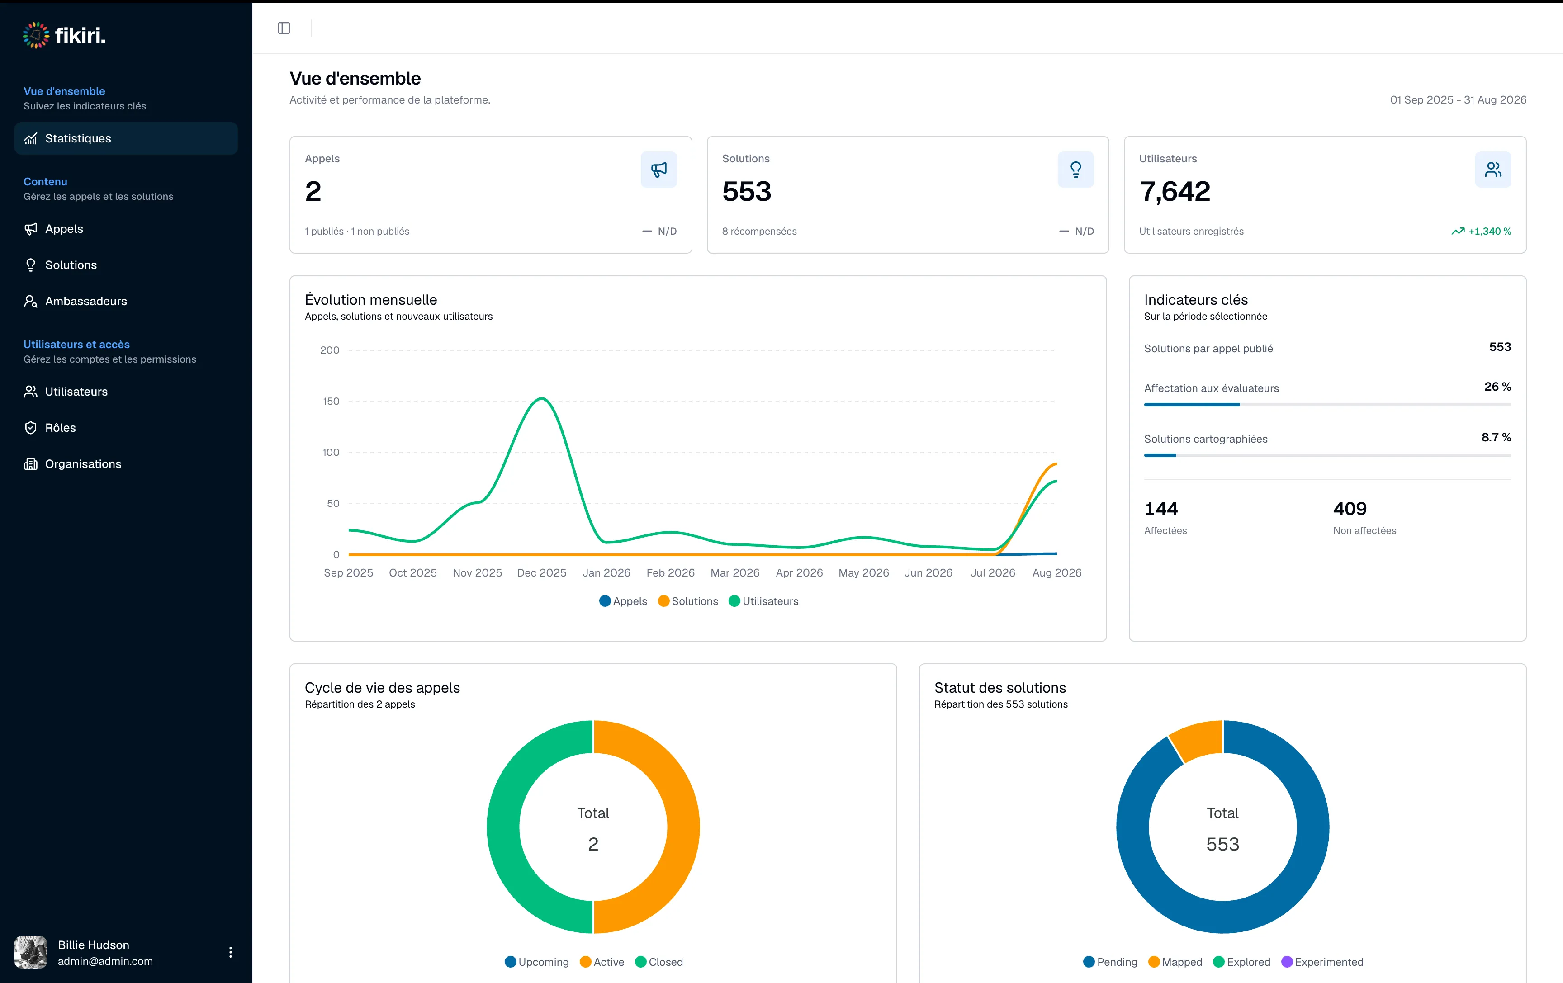The width and height of the screenshot is (1563, 983).
Task: Open Solutions in the sidebar
Action: 126,265
